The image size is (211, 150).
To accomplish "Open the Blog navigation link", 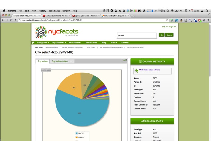I will pyautogui.click(x=104, y=43).
